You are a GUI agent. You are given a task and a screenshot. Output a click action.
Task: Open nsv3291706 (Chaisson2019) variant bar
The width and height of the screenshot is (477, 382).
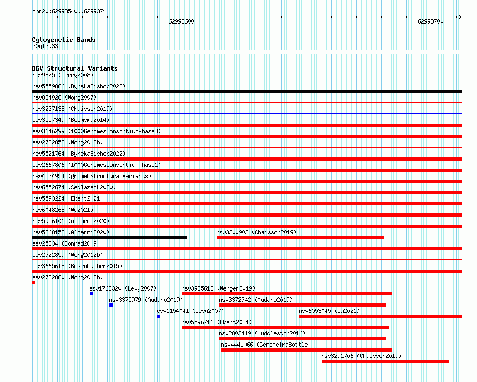(x=385, y=361)
